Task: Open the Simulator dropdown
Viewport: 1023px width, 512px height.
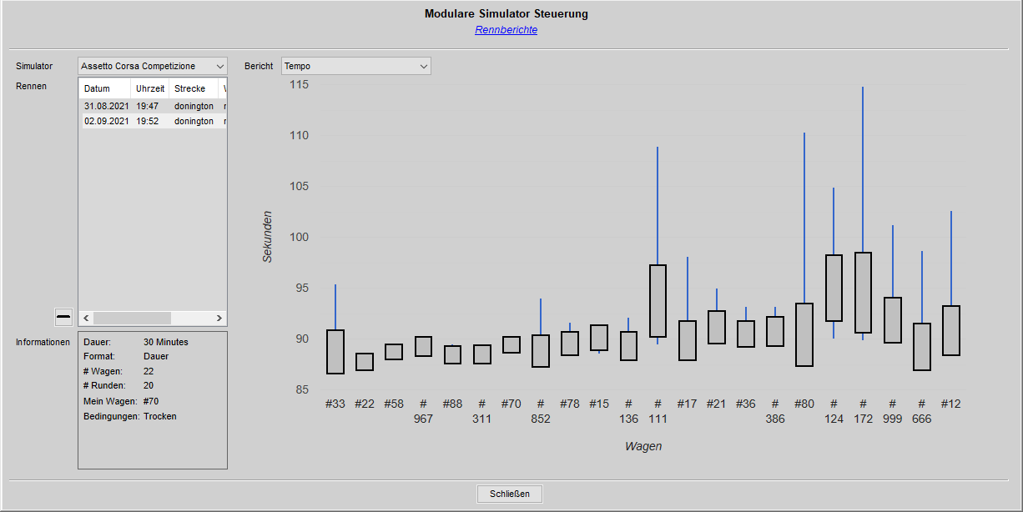Action: (x=153, y=66)
